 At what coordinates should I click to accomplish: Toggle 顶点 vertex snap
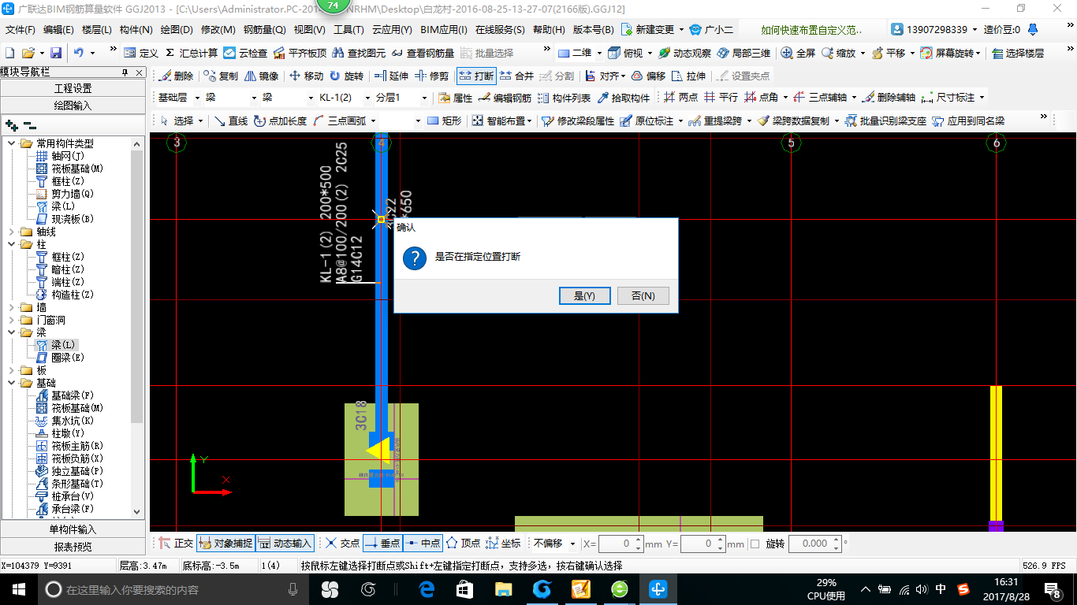463,543
